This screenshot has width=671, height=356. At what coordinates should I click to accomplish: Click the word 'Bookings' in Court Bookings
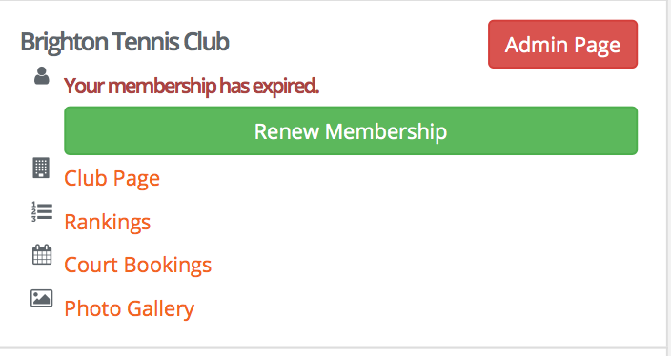tap(168, 265)
